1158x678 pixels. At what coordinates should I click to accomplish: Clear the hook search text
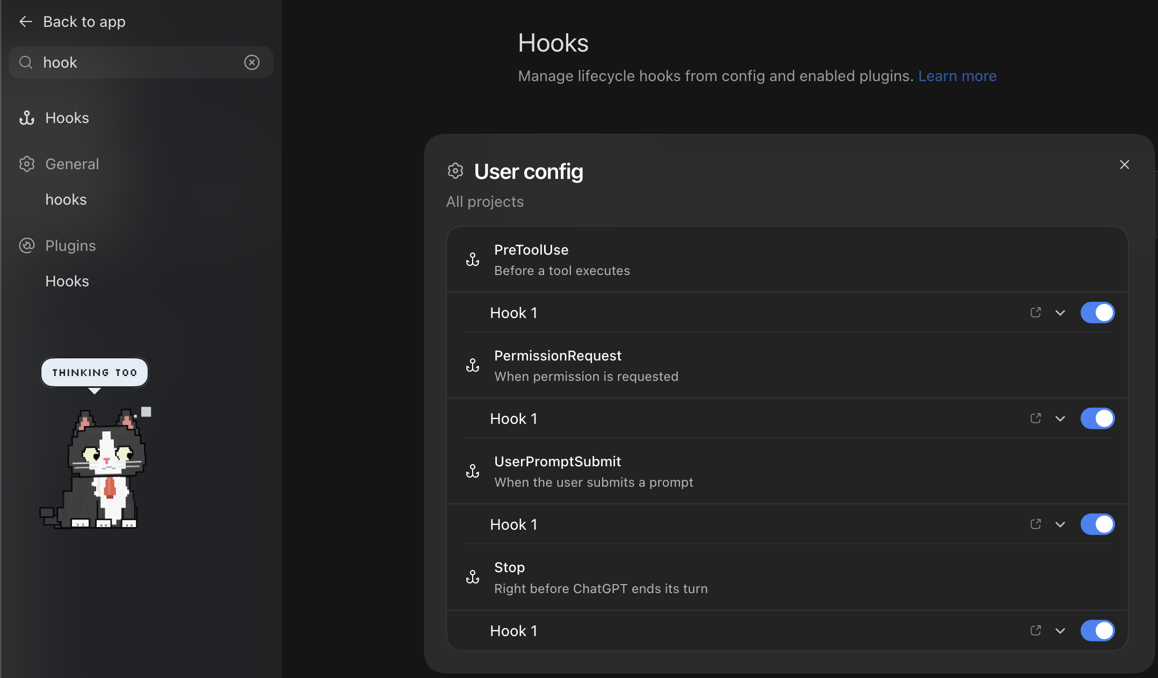[252, 62]
